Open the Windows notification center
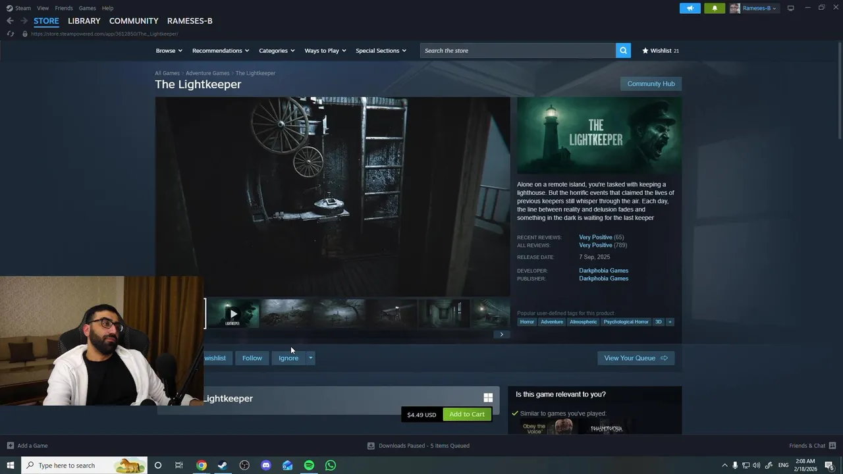This screenshot has width=843, height=474. point(829,465)
